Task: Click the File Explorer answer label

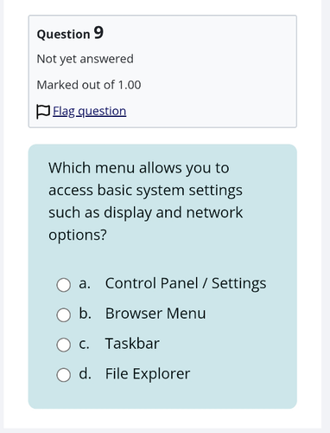Action: [148, 373]
